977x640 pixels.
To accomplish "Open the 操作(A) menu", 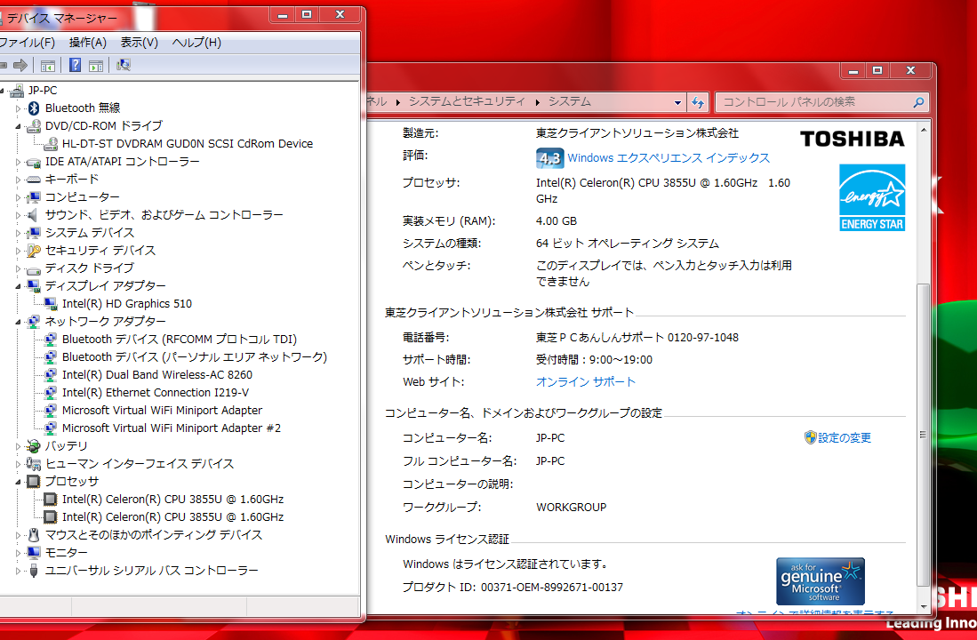I will pos(88,43).
